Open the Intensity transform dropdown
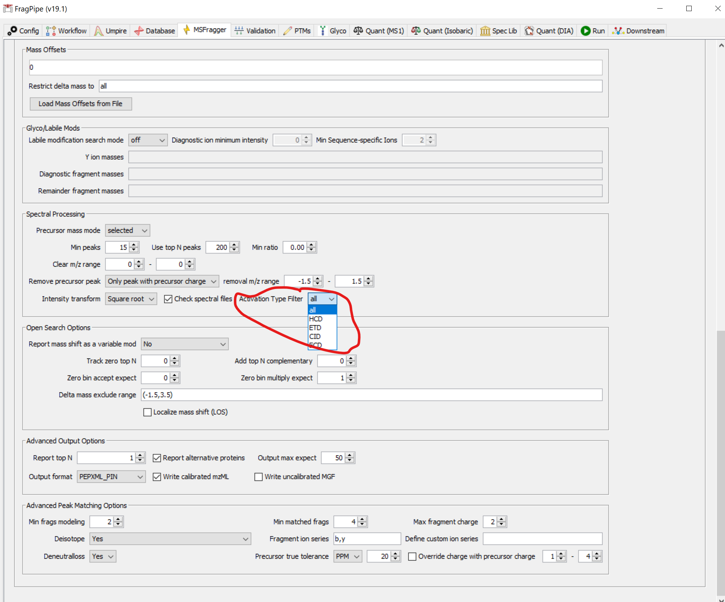 click(x=131, y=299)
